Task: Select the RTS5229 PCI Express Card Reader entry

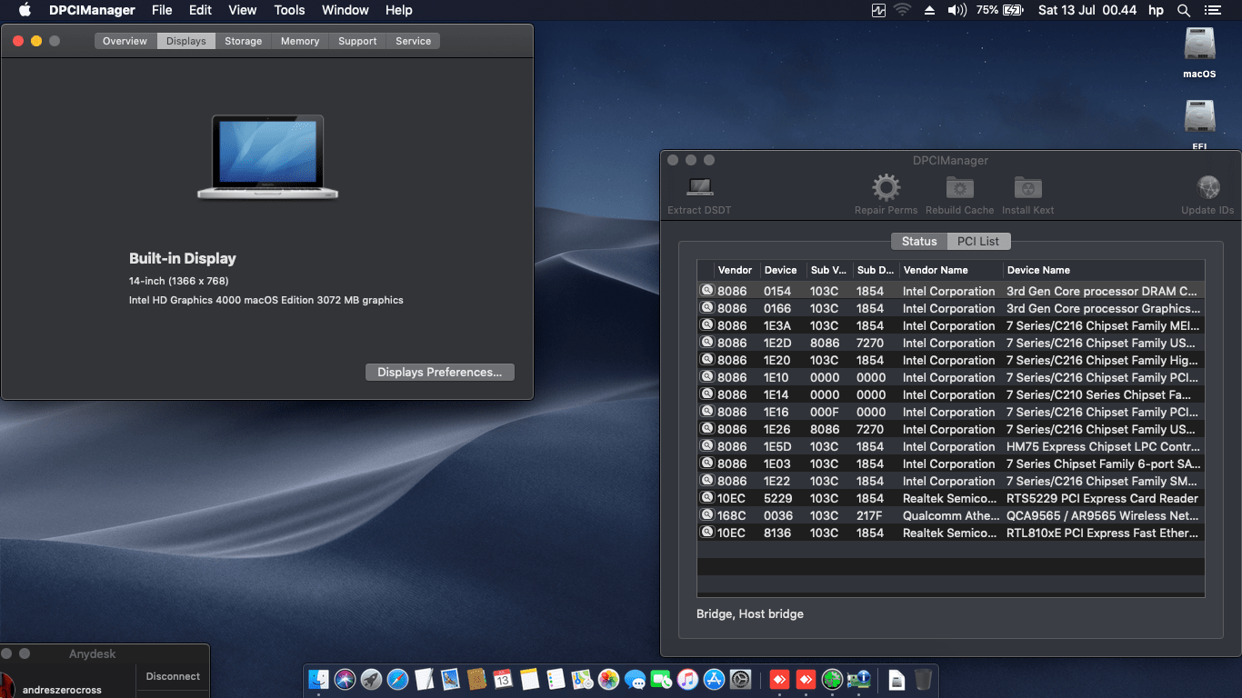Action: [1102, 498]
